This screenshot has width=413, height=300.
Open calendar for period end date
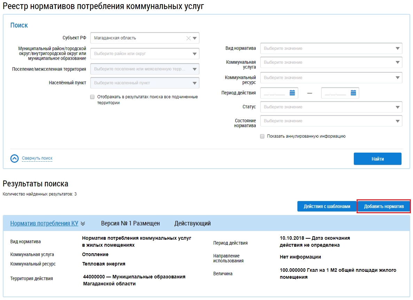click(353, 93)
